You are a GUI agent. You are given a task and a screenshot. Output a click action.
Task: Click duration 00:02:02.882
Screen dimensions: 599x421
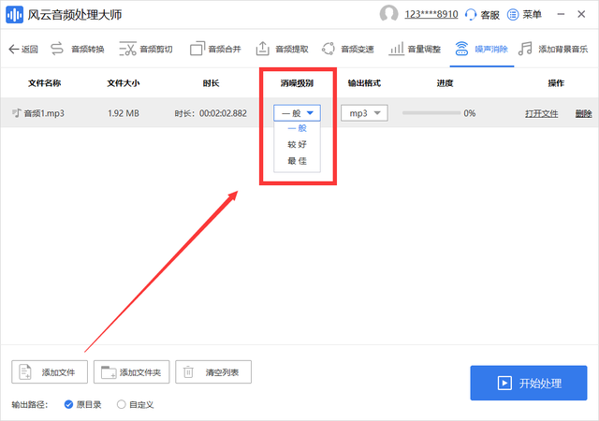pos(223,113)
